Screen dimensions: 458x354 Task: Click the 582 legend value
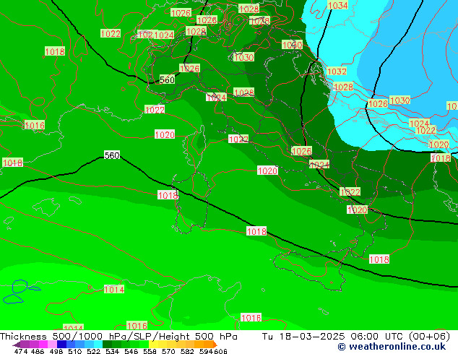point(187,351)
